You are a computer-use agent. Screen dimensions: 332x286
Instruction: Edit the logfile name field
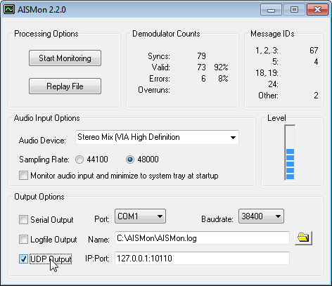202,238
